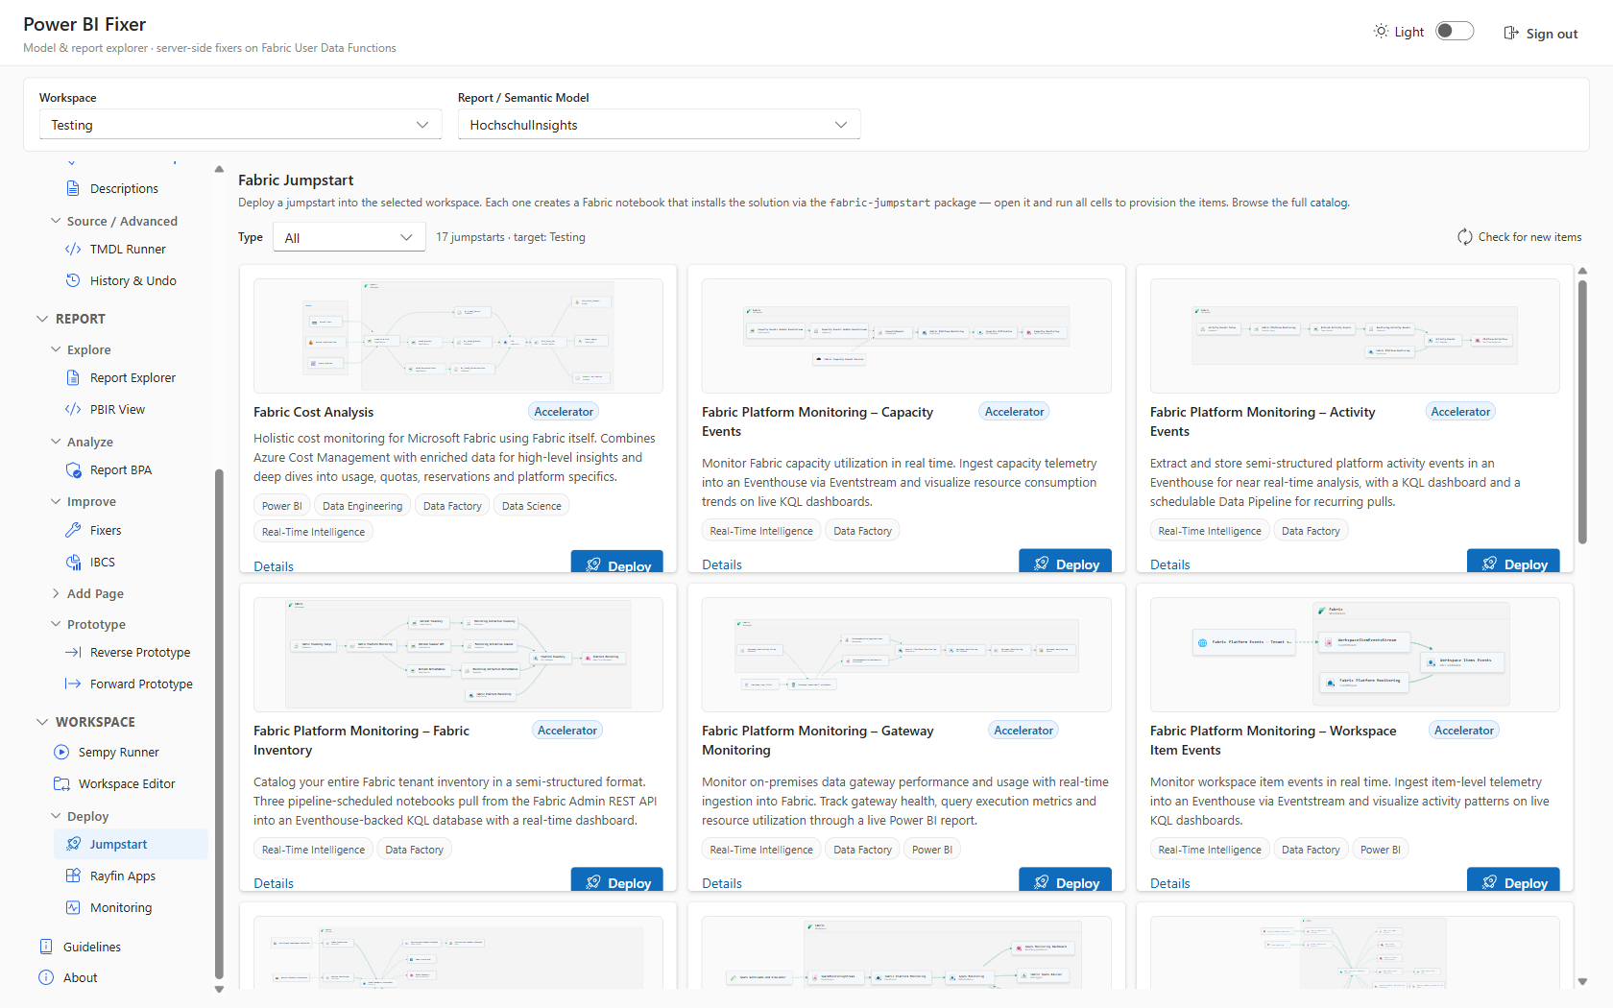
Task: Open the TMDL Runner code icon
Action: click(x=73, y=250)
